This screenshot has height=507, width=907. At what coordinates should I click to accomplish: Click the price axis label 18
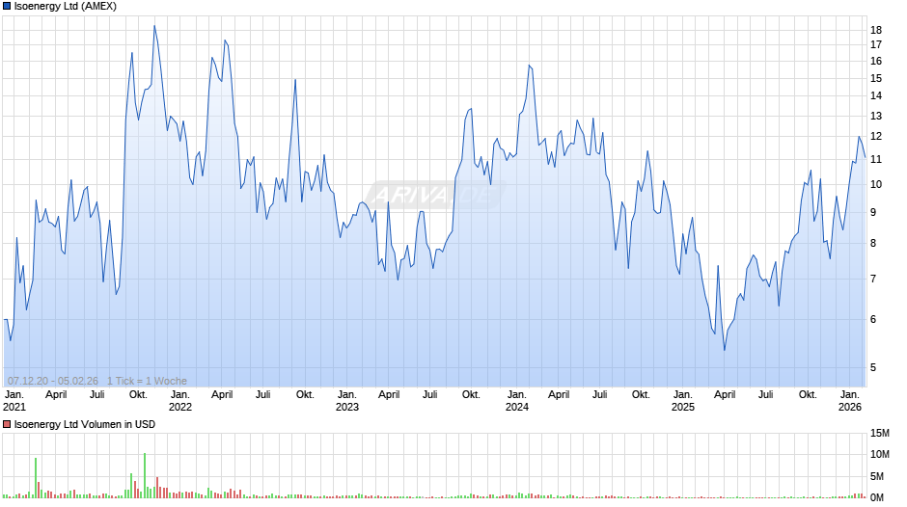tap(876, 30)
